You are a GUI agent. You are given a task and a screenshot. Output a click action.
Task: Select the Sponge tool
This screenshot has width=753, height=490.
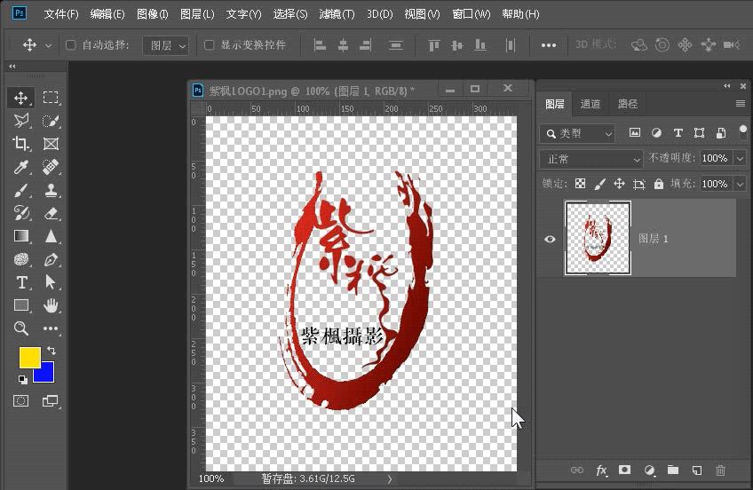pyautogui.click(x=20, y=259)
